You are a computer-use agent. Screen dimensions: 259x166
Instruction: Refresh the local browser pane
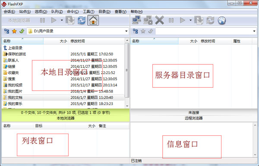click(82, 20)
